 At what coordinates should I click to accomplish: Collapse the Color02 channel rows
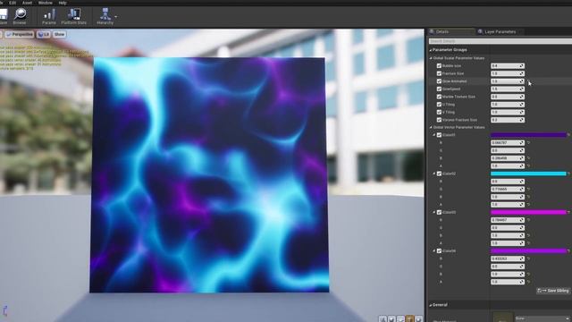434,174
